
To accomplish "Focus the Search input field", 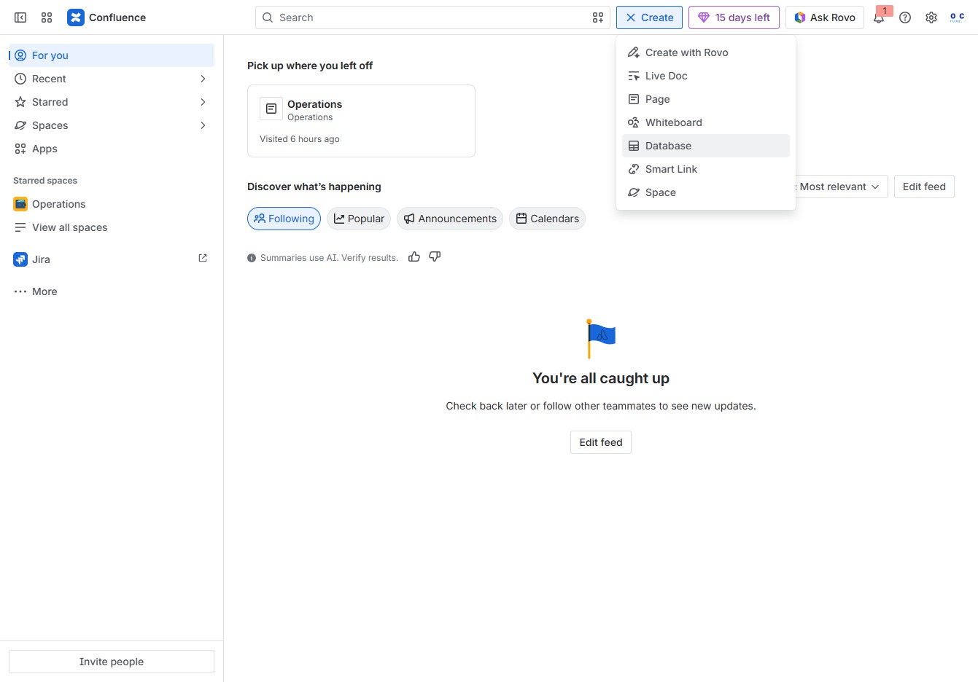I will [x=432, y=17].
